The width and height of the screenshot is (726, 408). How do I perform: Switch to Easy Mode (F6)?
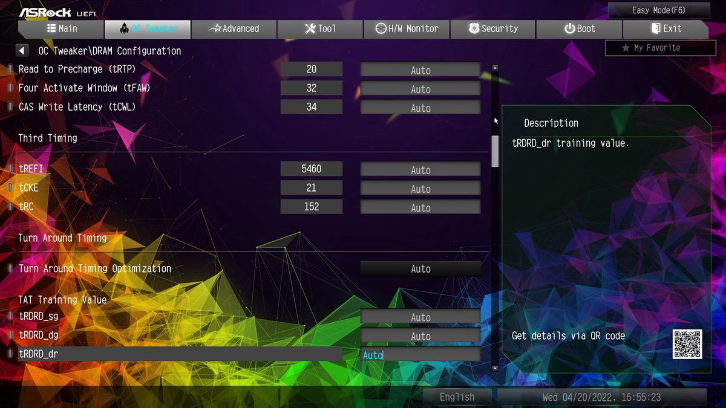(x=659, y=10)
